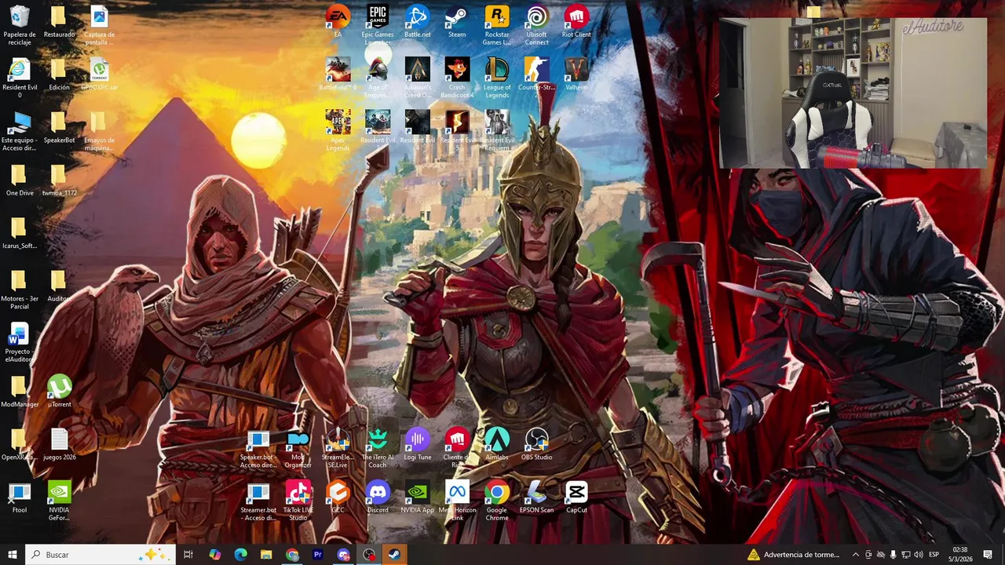
Task: Select the TikTok LIVE Studio icon
Action: (x=298, y=501)
